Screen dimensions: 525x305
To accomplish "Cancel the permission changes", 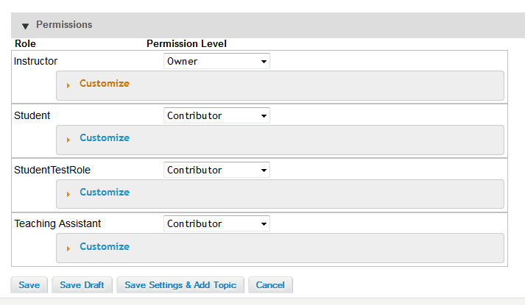I will coord(270,285).
